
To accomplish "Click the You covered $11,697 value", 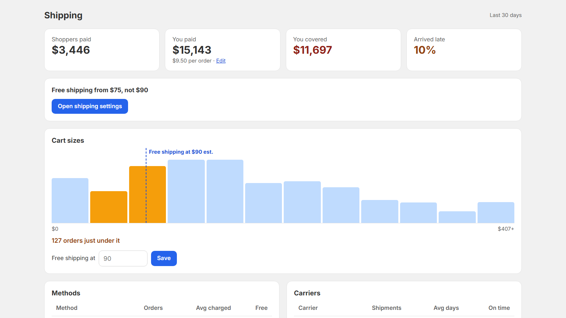I will point(312,50).
